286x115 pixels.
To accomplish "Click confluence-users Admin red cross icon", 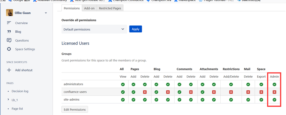I will point(274,92).
